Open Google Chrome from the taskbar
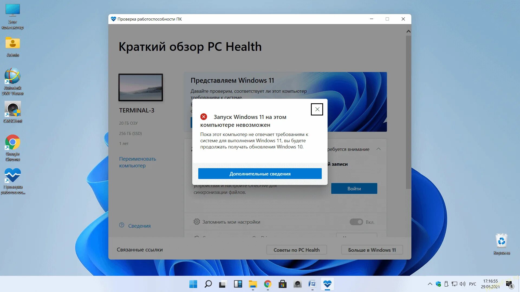The image size is (520, 292). (268, 284)
